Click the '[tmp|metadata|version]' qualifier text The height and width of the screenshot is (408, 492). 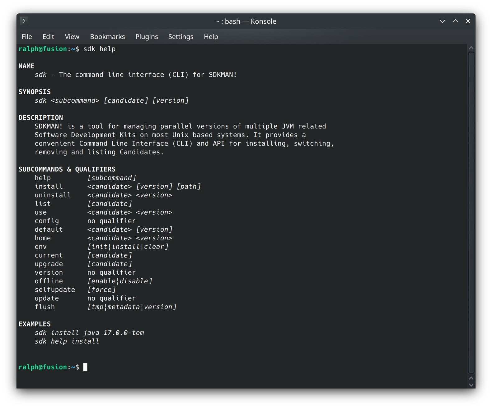[x=132, y=307]
